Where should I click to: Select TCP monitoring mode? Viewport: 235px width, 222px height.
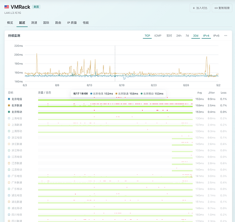pos(147,36)
